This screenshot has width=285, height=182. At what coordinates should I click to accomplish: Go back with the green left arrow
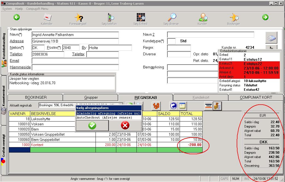pyautogui.click(x=17, y=17)
